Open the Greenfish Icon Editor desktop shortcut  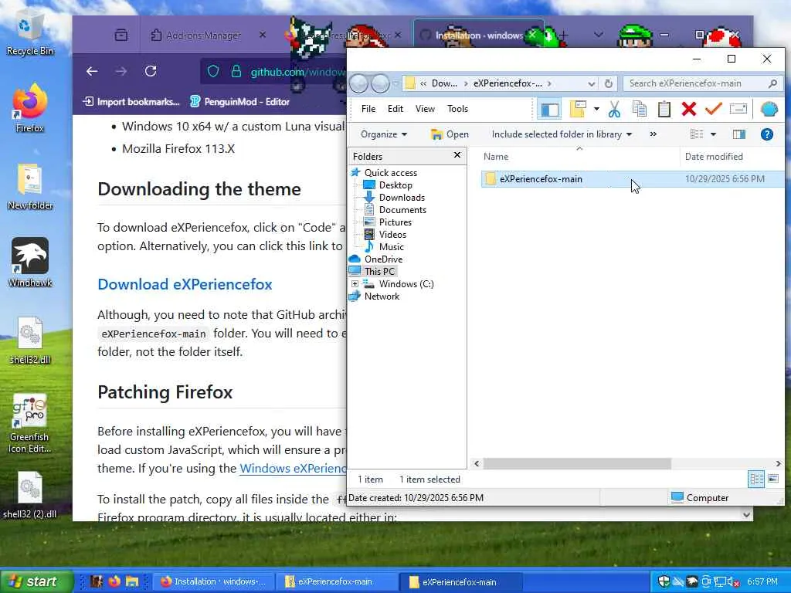(30, 422)
